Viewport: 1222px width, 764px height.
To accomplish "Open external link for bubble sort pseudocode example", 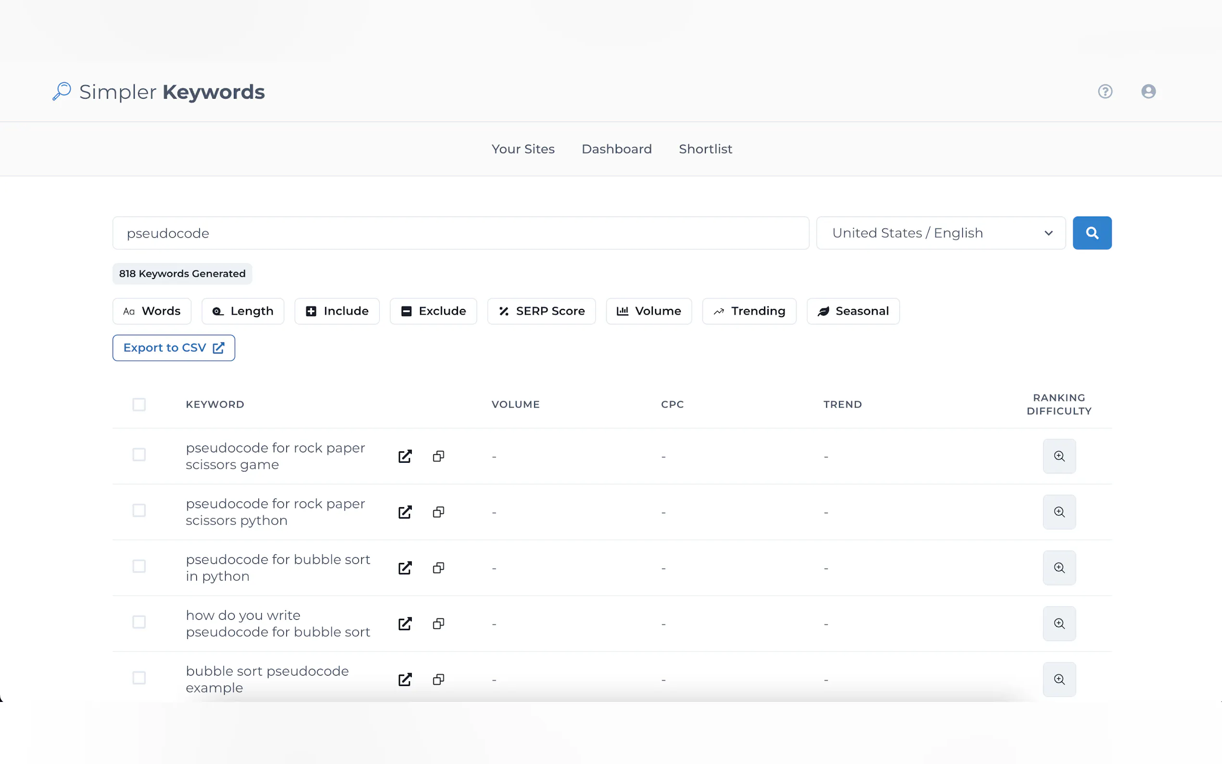I will (x=405, y=680).
